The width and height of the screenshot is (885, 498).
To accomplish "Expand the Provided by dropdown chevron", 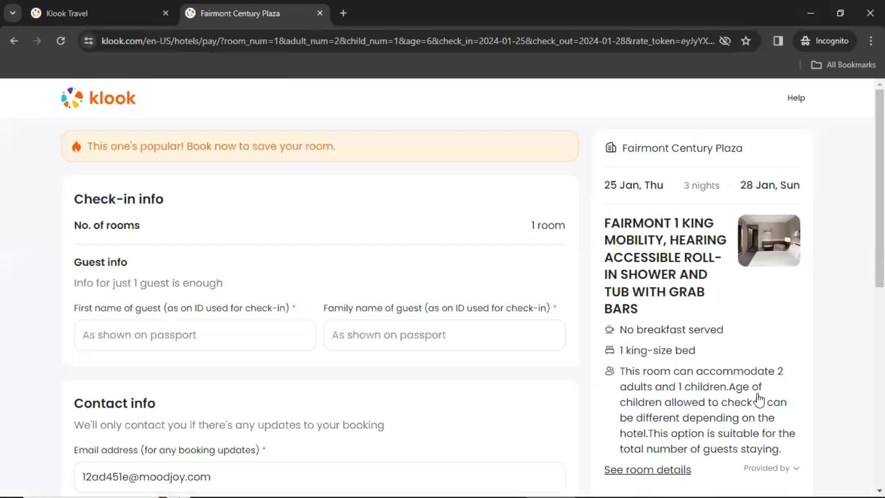I will coord(797,468).
